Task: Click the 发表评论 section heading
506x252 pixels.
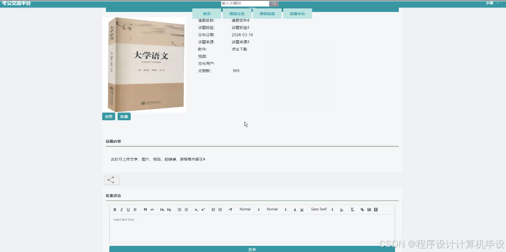Action: [113, 196]
